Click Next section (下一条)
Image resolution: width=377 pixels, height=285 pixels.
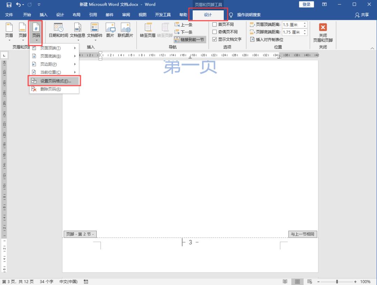click(184, 32)
